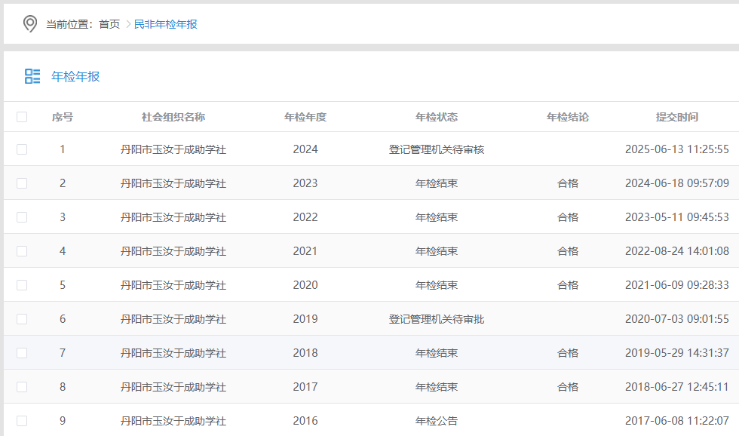Tick the checkbox for the 2019 row
Image resolution: width=739 pixels, height=436 pixels.
point(22,319)
